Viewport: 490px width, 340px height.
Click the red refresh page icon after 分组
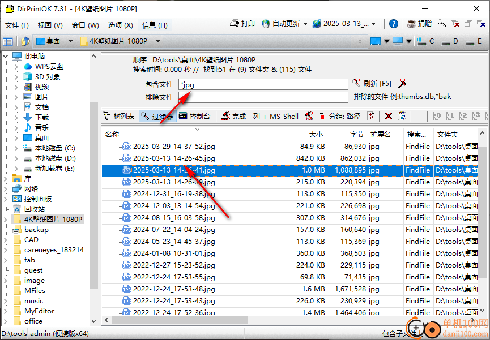[x=371, y=116]
